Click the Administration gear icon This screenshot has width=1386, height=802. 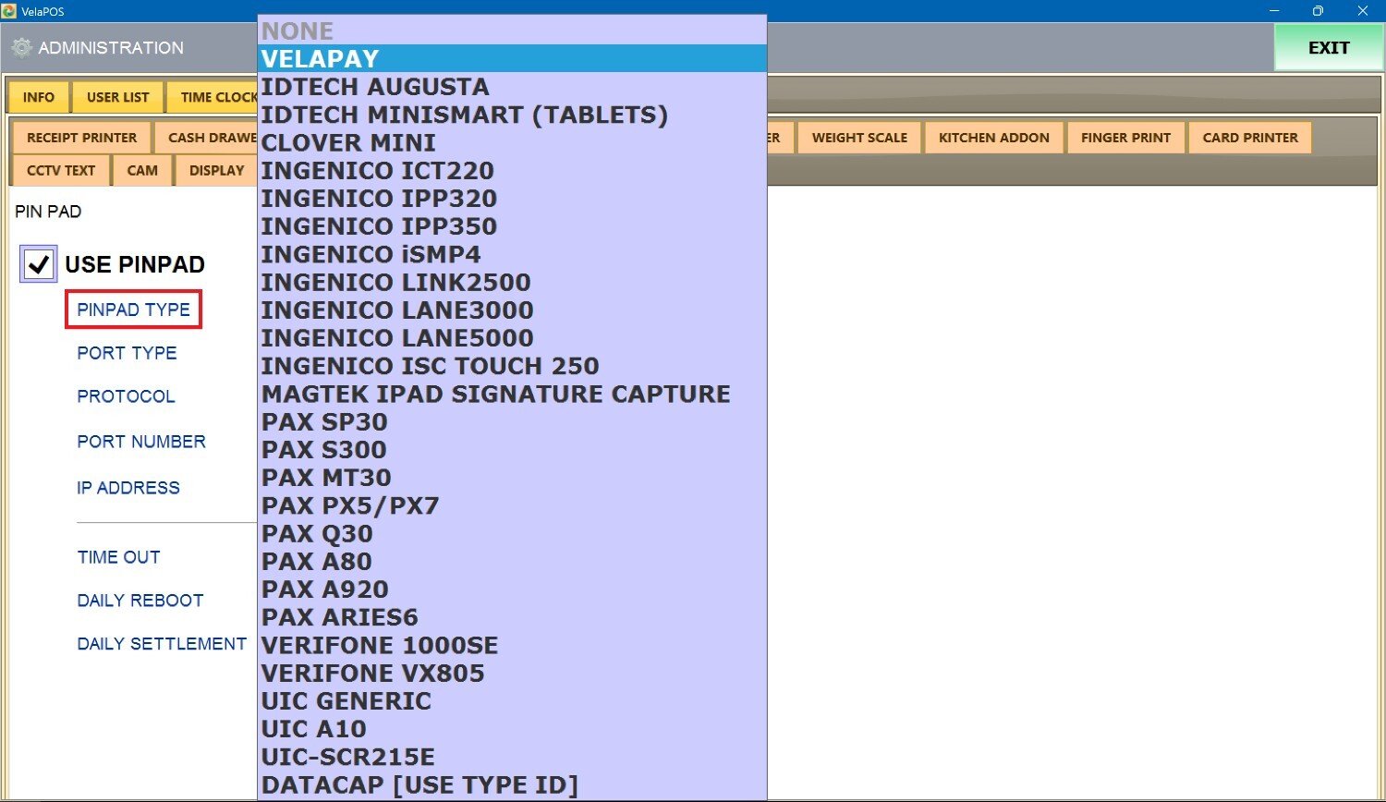pos(22,48)
